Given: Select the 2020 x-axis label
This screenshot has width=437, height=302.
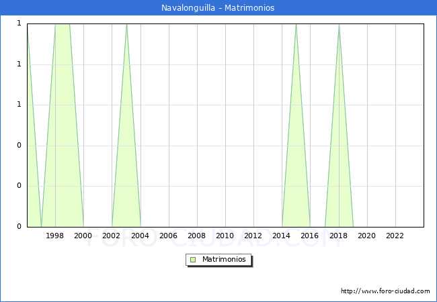Looking at the screenshot, I should click(x=366, y=236).
